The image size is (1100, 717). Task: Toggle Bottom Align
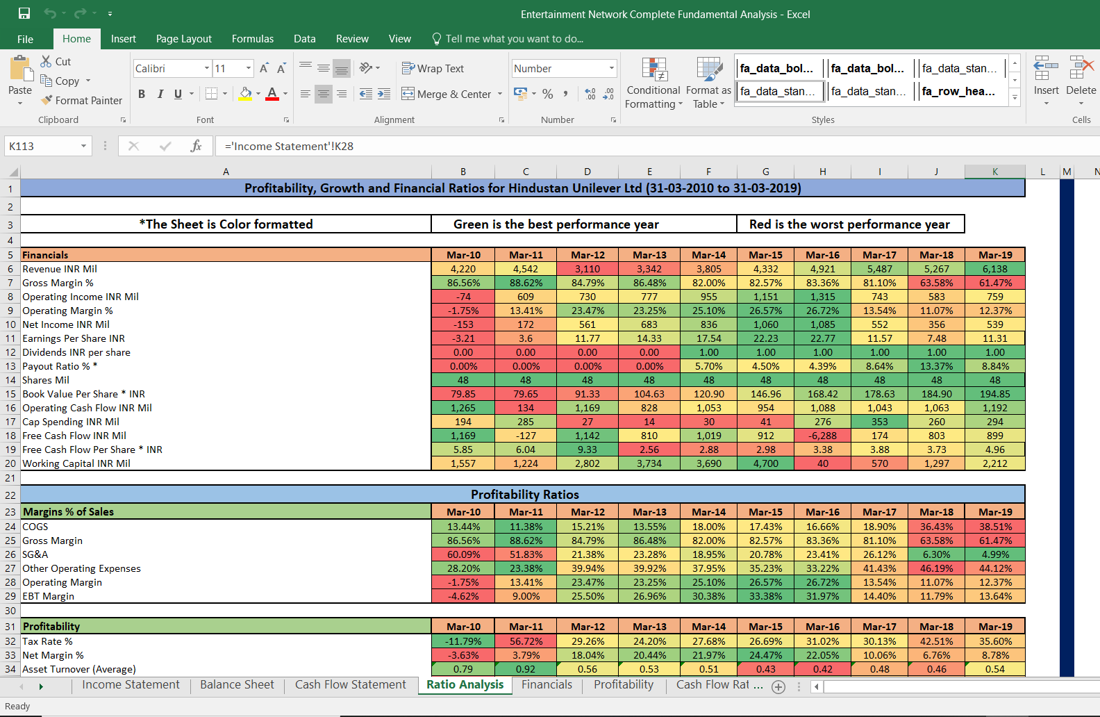click(342, 68)
